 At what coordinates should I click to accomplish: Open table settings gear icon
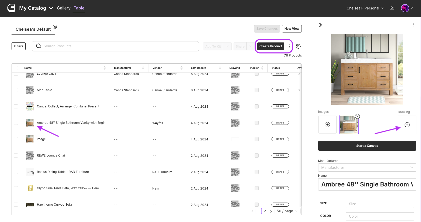[x=298, y=46]
